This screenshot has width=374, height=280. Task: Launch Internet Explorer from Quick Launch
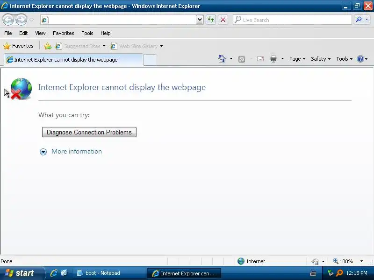point(54,273)
